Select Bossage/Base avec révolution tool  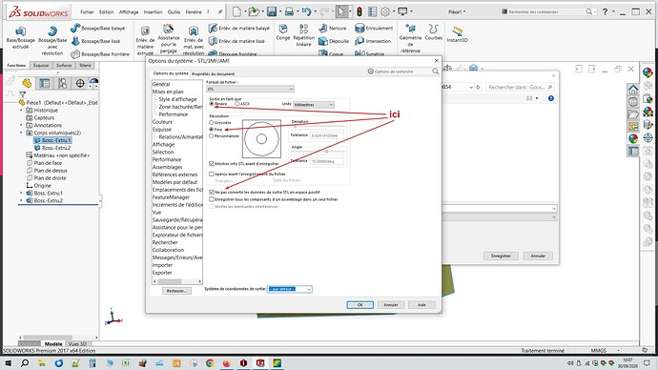tap(52, 41)
